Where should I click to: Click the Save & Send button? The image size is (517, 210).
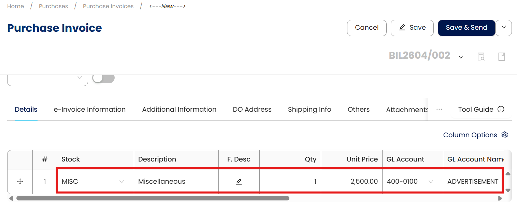pyautogui.click(x=466, y=28)
